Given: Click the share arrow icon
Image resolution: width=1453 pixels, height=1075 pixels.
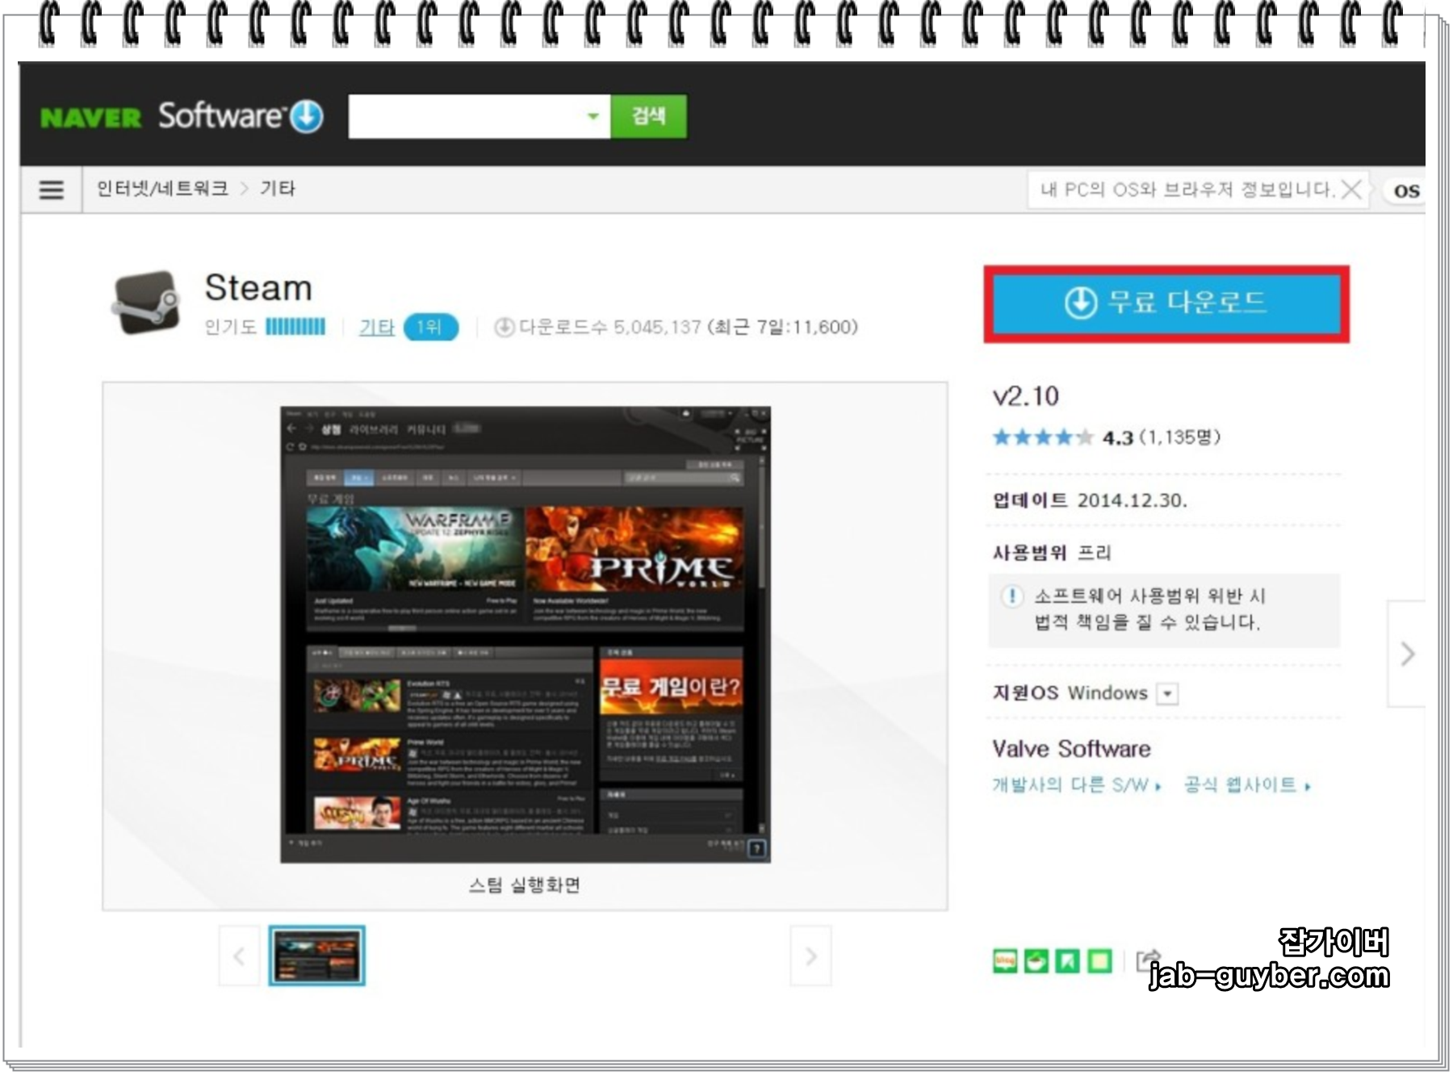Looking at the screenshot, I should tap(1147, 960).
